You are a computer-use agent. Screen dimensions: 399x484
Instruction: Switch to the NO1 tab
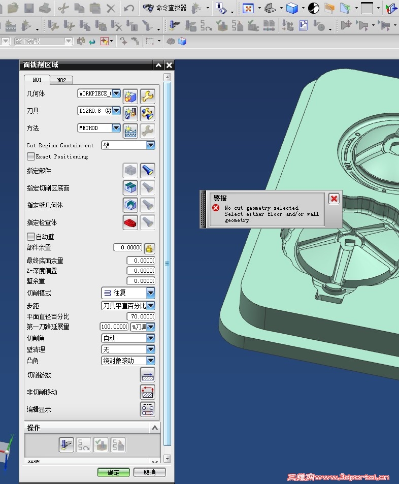37,80
